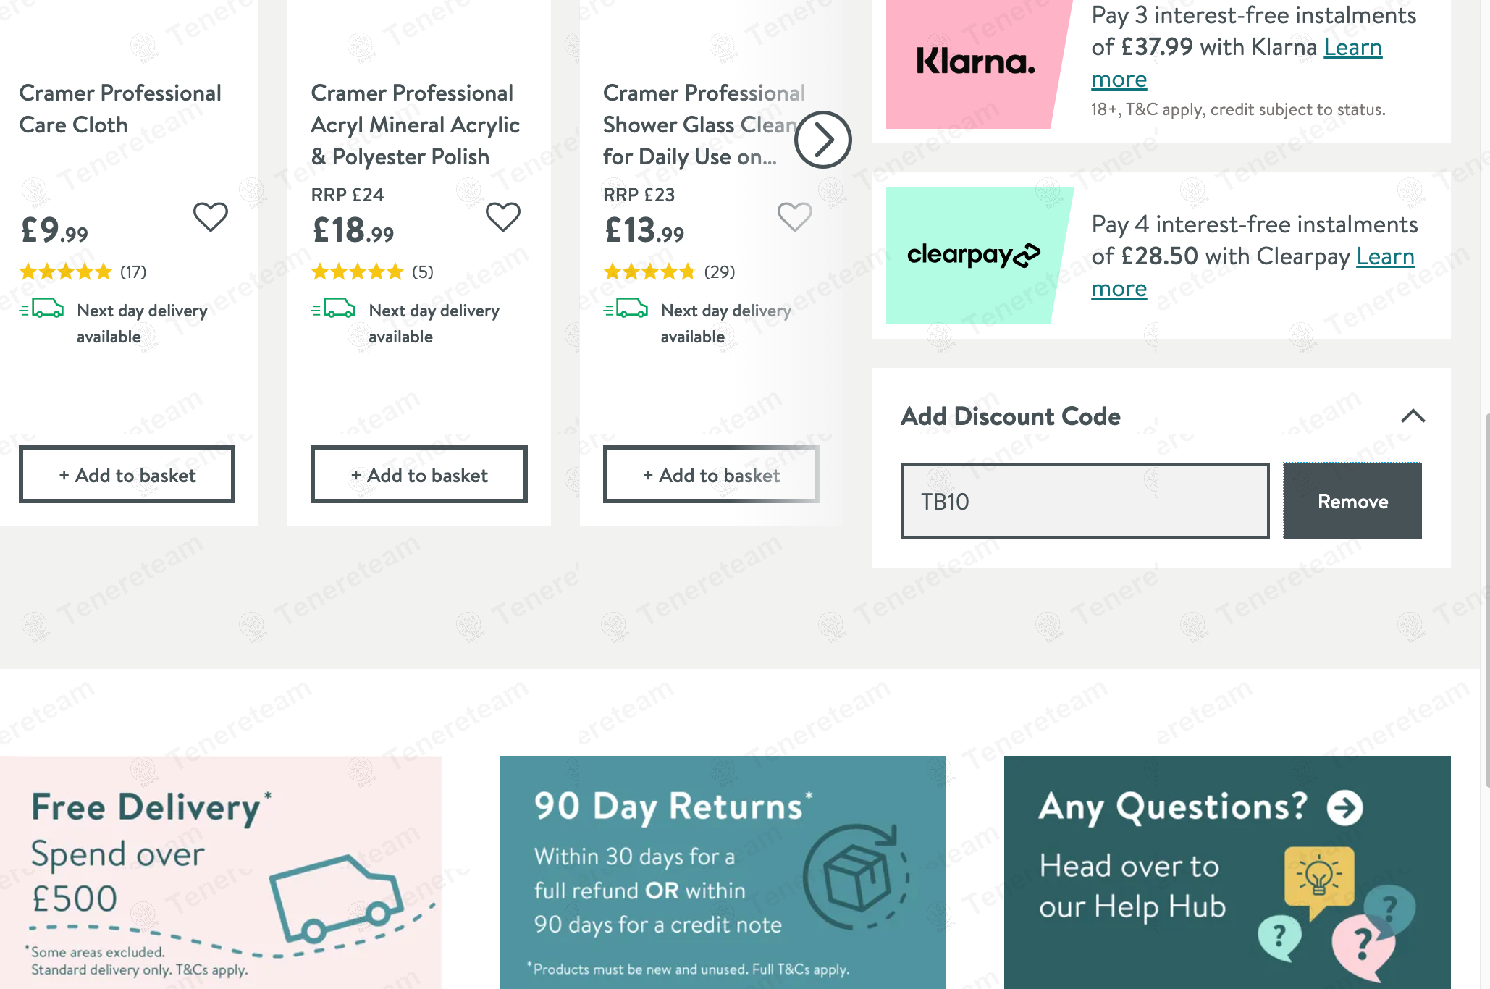Open Klarna Learn more link

click(1352, 48)
